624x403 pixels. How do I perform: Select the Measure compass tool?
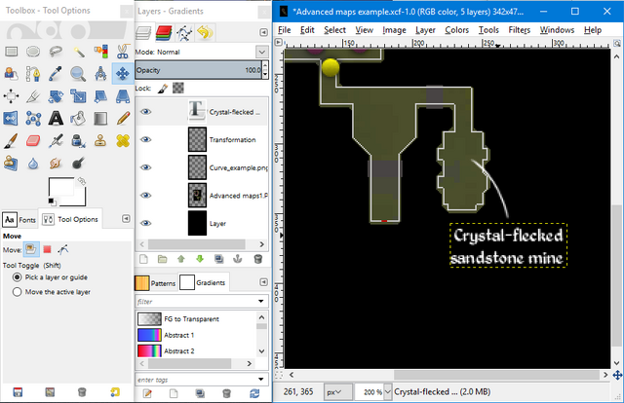pyautogui.click(x=100, y=74)
